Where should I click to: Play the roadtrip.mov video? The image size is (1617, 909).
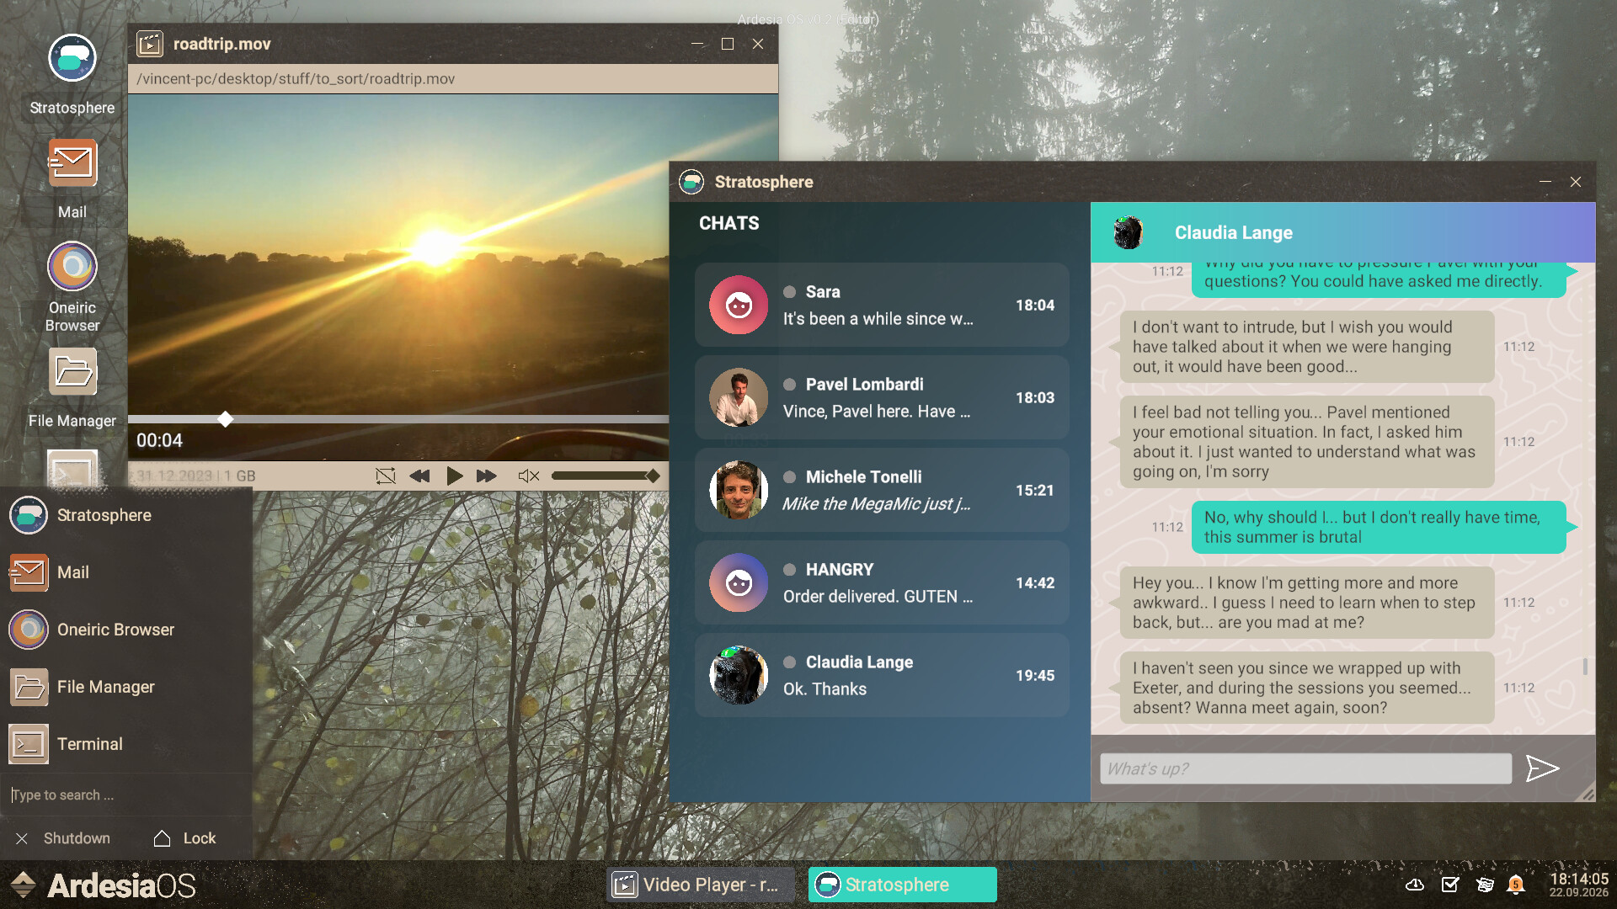coord(455,476)
